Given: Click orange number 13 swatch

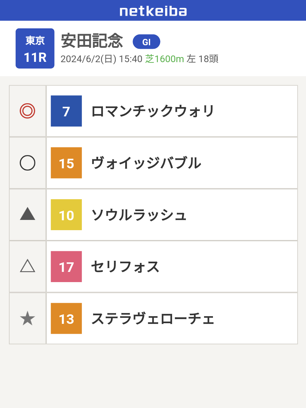Looking at the screenshot, I should (x=66, y=318).
